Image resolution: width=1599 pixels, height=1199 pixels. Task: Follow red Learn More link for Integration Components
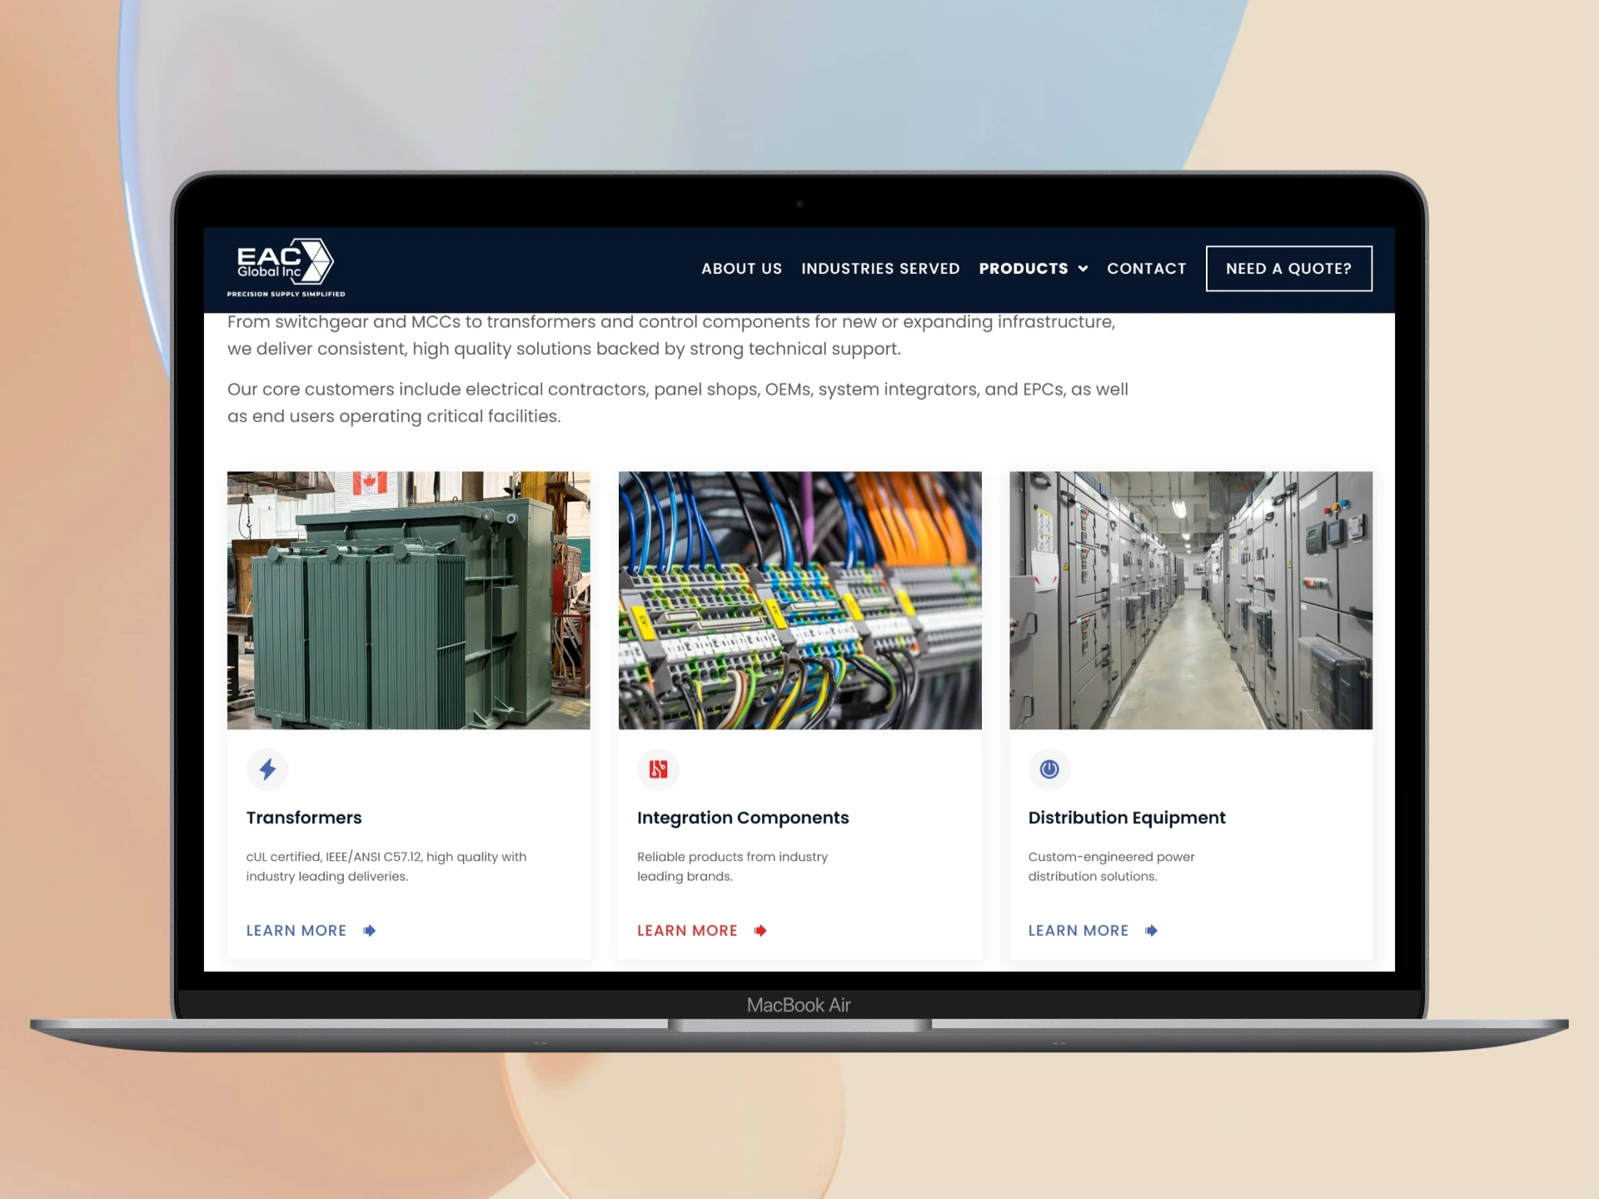point(687,931)
